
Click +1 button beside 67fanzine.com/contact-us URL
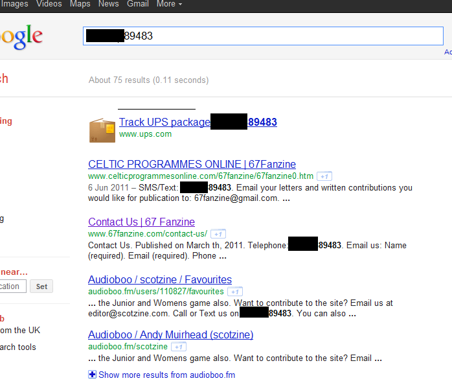click(218, 234)
